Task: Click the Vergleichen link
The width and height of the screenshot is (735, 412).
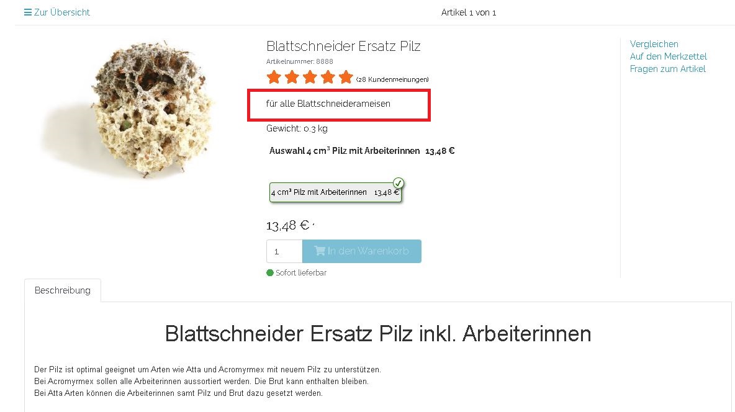Action: [654, 44]
